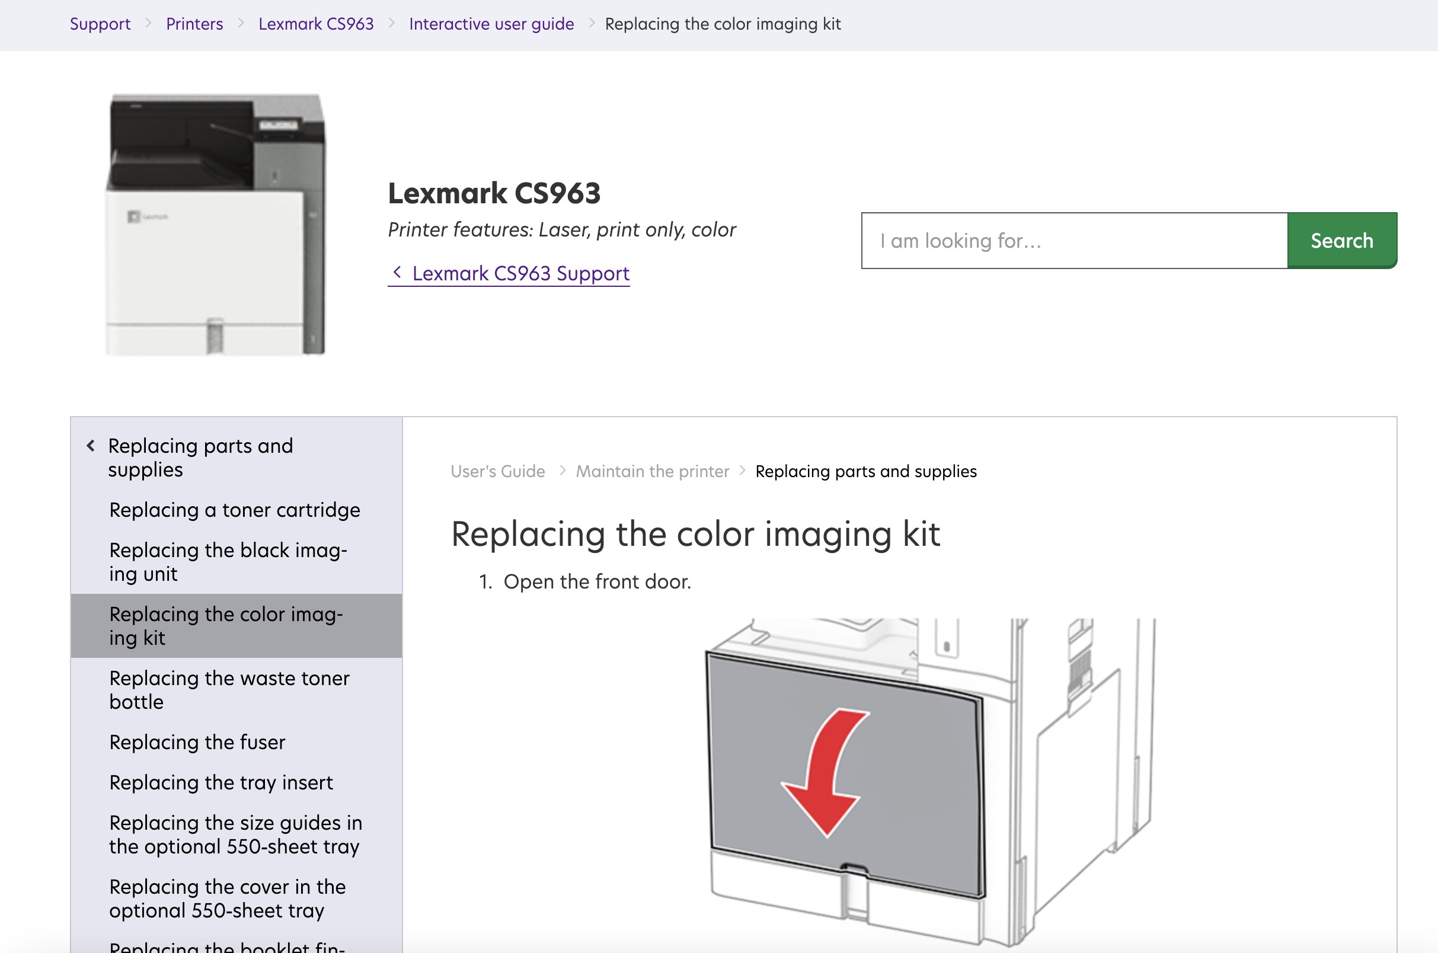
Task: Open 'Replacing the tray insert' topic
Action: (x=221, y=782)
